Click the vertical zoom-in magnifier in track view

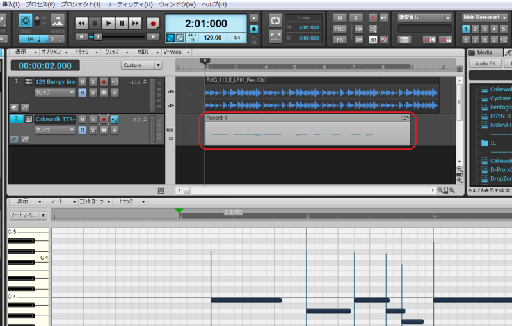(460, 180)
